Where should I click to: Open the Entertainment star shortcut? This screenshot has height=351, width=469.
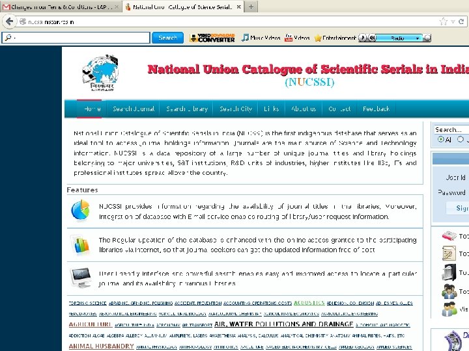335,38
